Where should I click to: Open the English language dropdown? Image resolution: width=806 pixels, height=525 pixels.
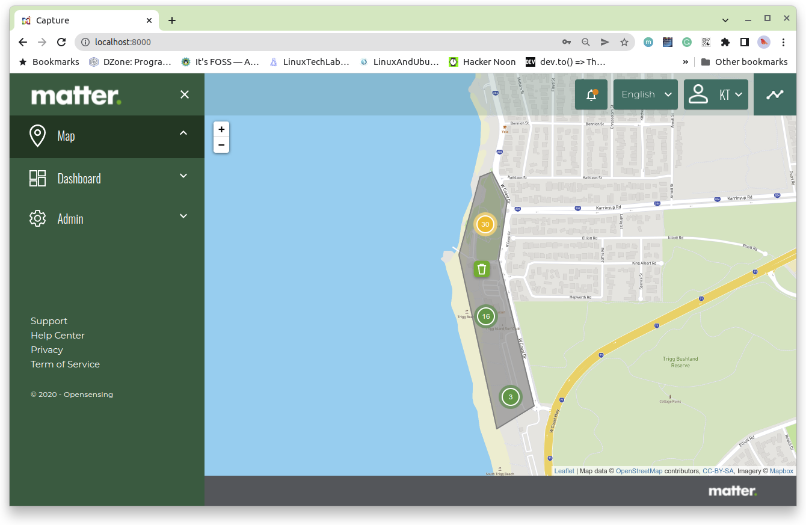645,94
